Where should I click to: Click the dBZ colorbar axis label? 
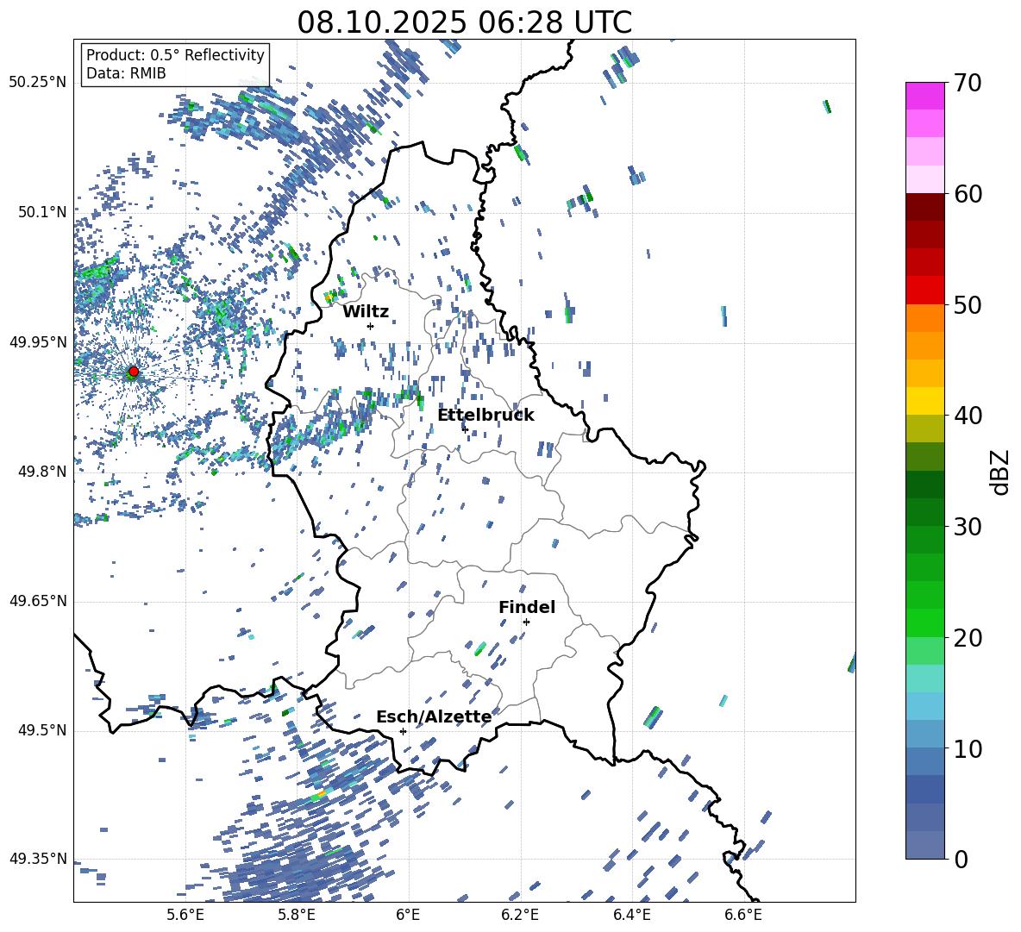click(999, 472)
